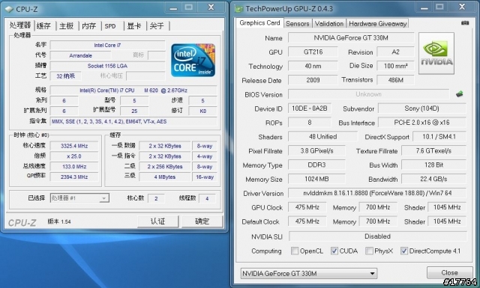480x288 pixels.
Task: Click the BIOS Version Unknown field
Action: 368,94
